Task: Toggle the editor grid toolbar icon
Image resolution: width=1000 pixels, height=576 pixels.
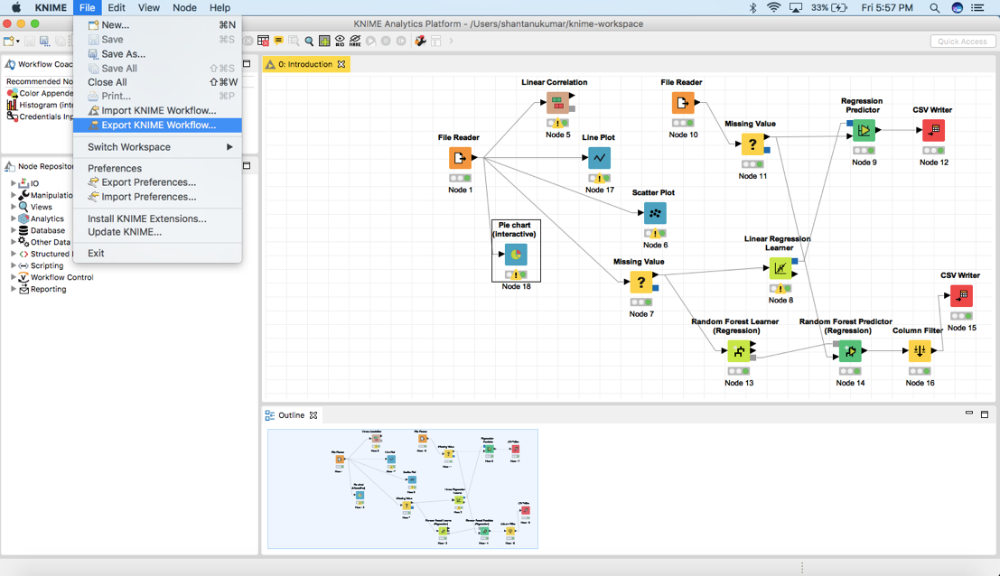Action: [x=324, y=41]
